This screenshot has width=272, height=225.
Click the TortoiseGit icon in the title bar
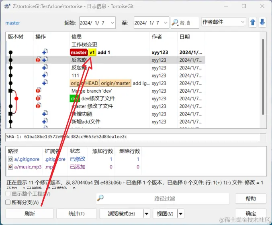click(x=7, y=6)
